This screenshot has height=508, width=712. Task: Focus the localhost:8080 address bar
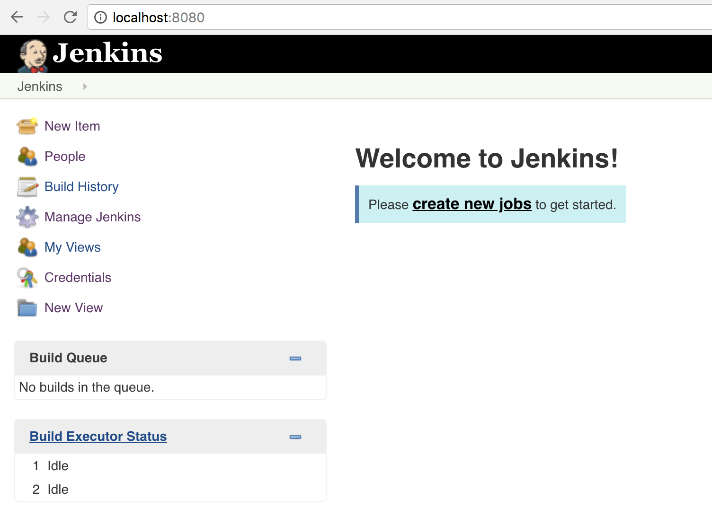coord(400,18)
